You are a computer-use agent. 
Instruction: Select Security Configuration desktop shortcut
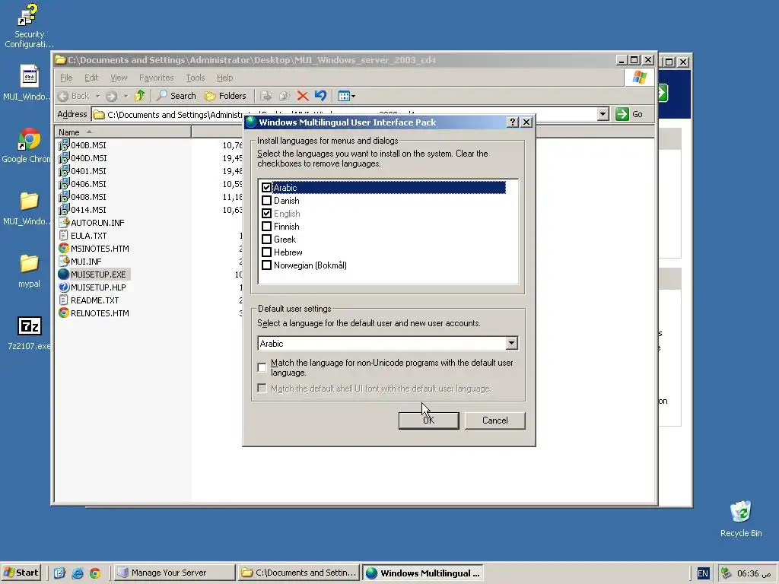click(x=29, y=25)
